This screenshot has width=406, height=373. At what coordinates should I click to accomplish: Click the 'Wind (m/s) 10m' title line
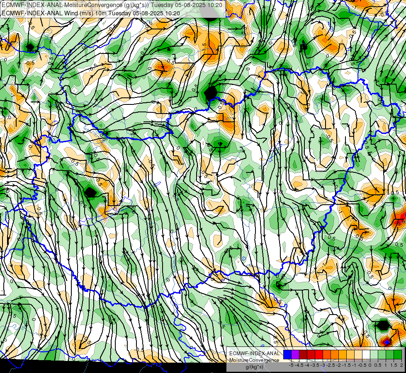tap(91, 13)
